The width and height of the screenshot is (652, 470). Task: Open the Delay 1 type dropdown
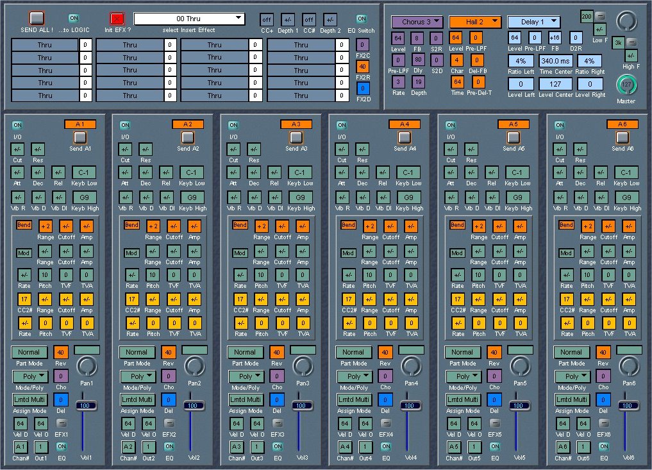click(x=533, y=22)
